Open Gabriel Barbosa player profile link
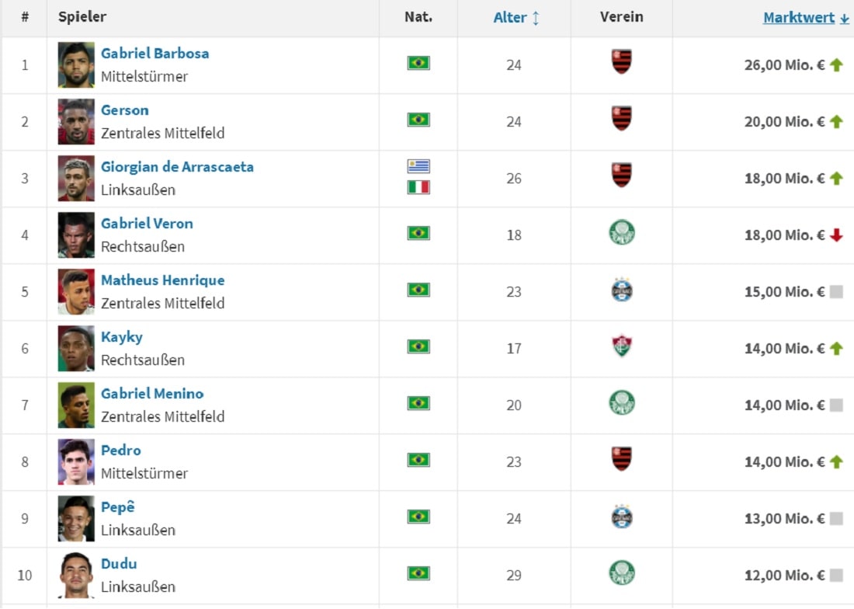 click(x=154, y=54)
